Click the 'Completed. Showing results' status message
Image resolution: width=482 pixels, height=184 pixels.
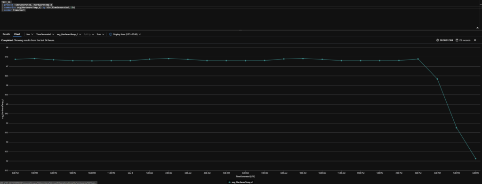point(28,40)
